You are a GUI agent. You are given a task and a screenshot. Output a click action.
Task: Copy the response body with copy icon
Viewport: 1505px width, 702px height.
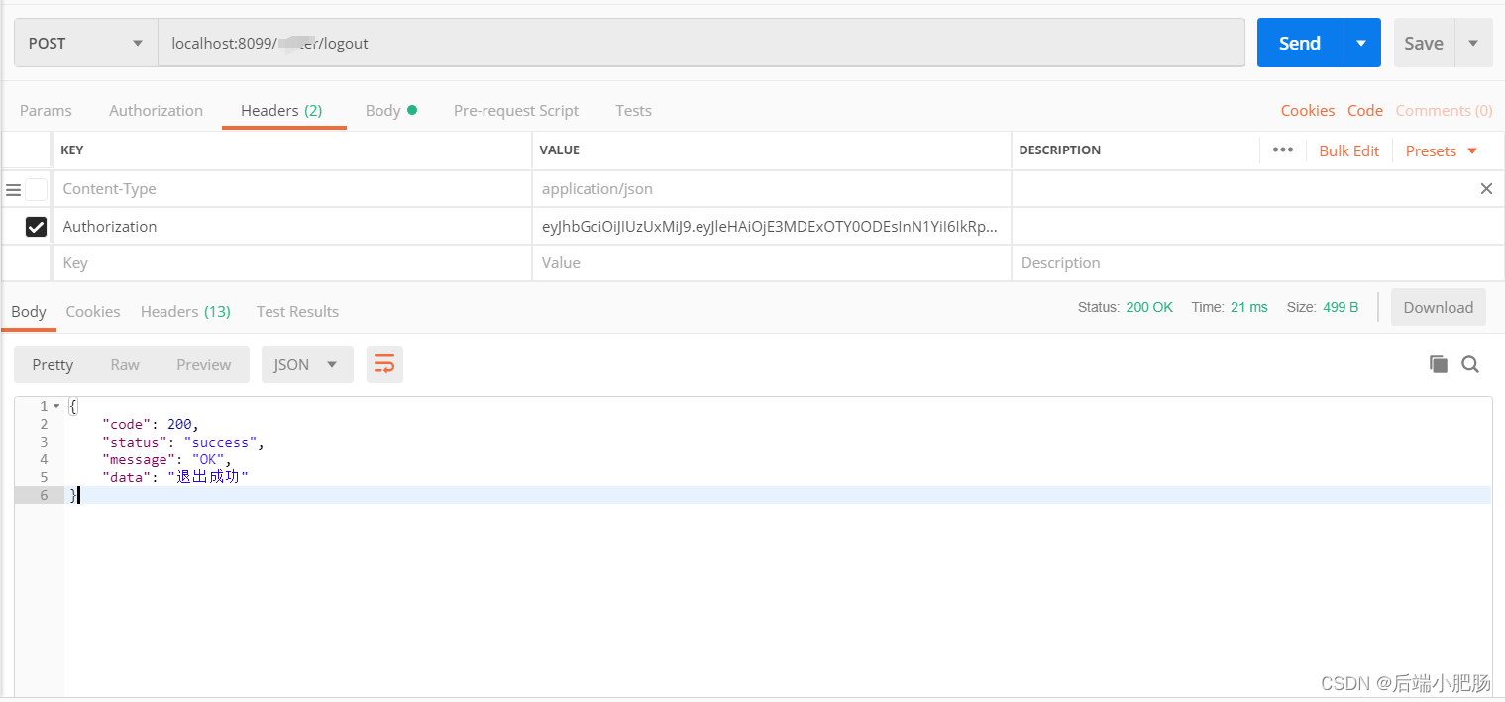click(x=1438, y=363)
